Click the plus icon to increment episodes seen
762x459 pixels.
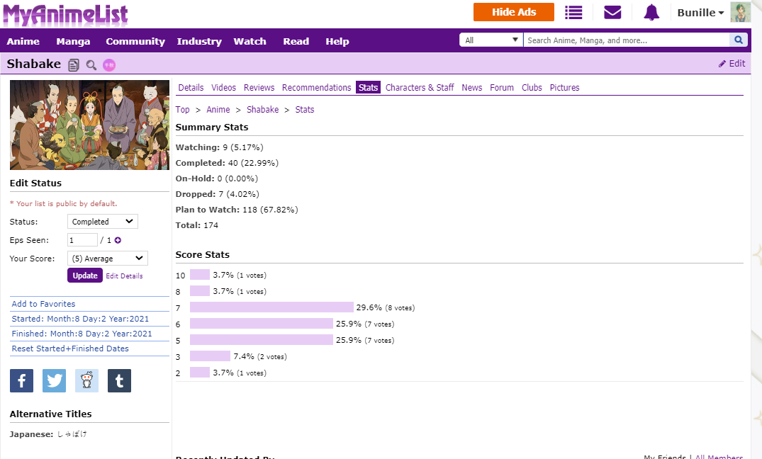click(118, 240)
